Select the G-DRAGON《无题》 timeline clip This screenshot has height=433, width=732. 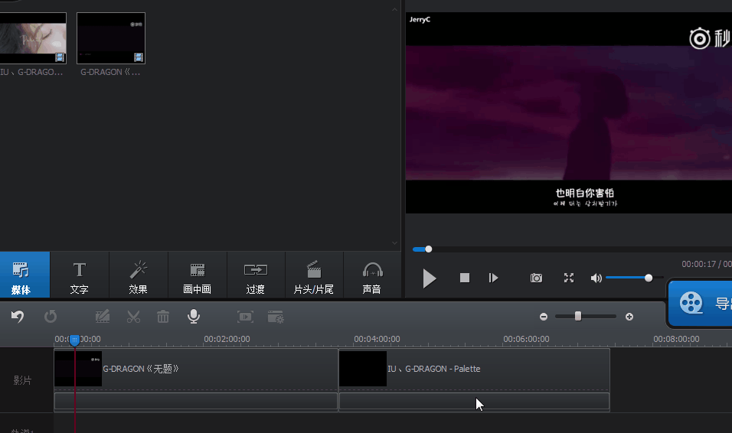[x=195, y=369]
